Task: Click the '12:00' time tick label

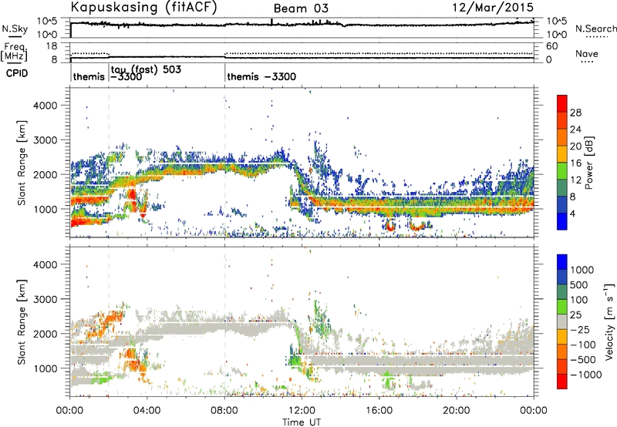Action: tap(302, 411)
